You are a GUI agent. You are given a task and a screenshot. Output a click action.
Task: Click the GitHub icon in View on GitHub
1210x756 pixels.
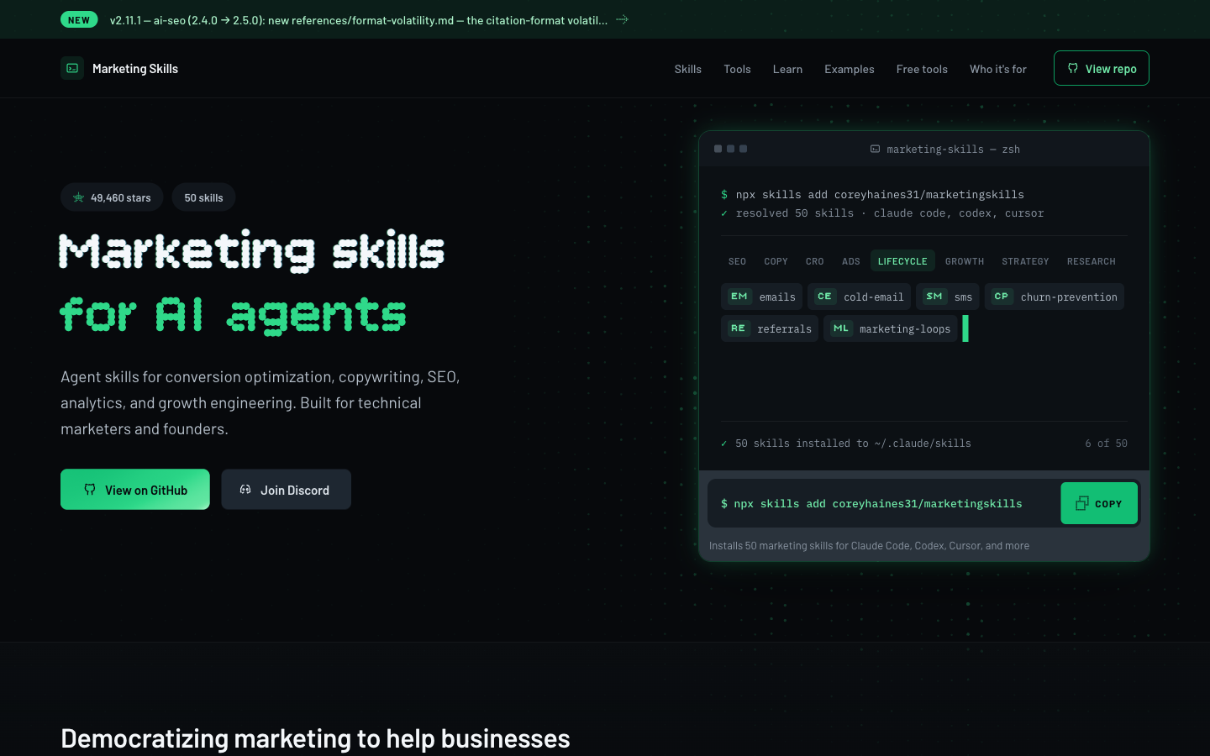click(x=90, y=489)
